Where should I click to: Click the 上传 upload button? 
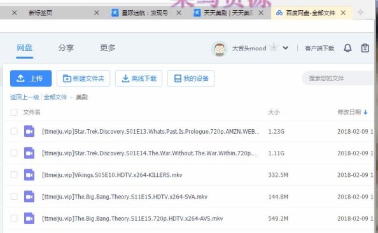[x=31, y=78]
